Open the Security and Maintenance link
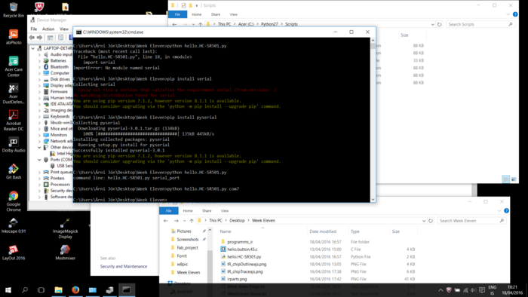The height and width of the screenshot is (297, 528). [124, 266]
